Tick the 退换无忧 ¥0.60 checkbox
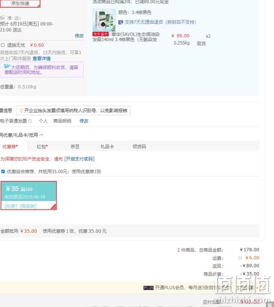This screenshot has height=307, width=274. (3, 45)
